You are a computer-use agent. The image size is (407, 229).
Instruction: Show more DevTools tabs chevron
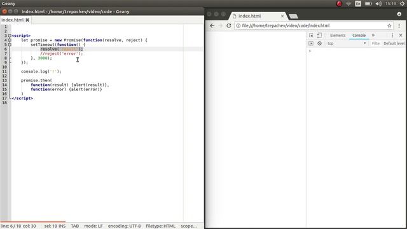coord(373,36)
